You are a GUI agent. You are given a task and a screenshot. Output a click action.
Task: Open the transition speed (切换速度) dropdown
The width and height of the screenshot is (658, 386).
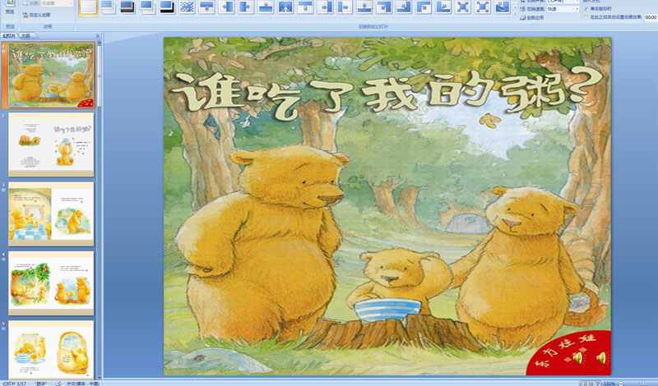tap(563, 9)
